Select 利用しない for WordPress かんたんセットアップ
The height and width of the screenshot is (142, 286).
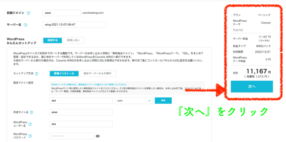coord(73,40)
